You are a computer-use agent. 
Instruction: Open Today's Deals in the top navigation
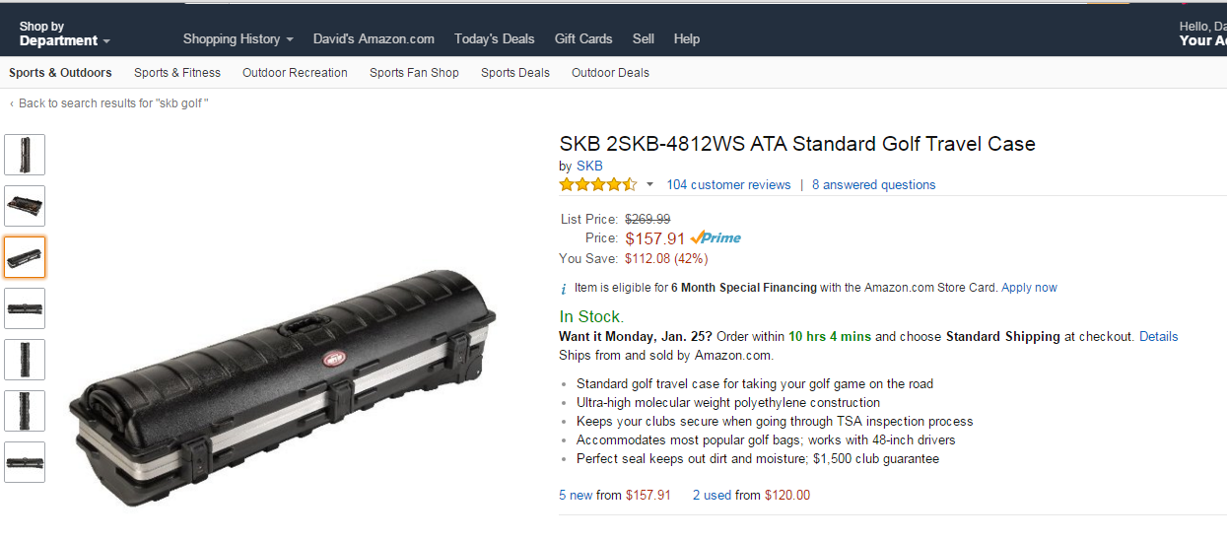tap(494, 39)
